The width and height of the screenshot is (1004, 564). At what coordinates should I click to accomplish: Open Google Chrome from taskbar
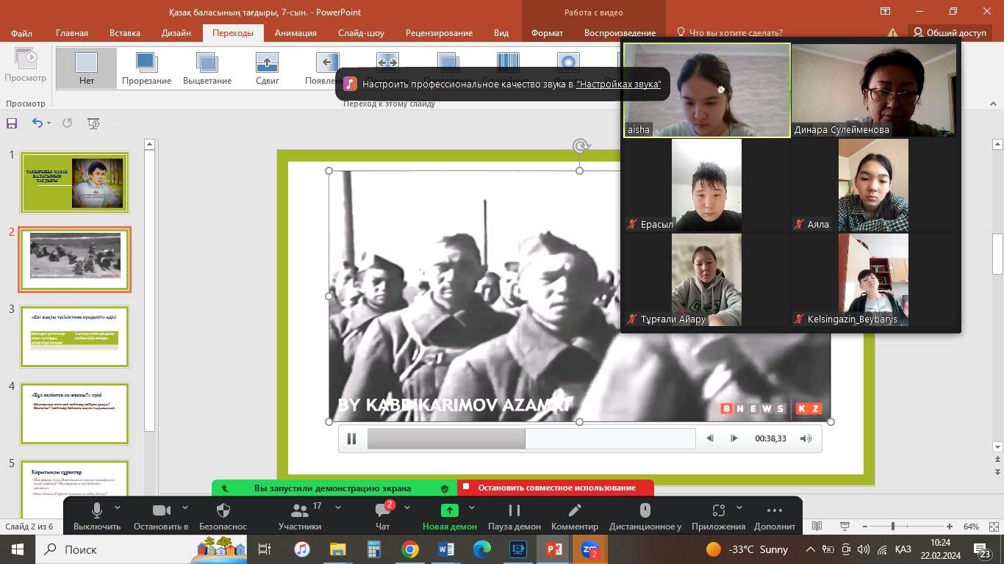[x=410, y=549]
